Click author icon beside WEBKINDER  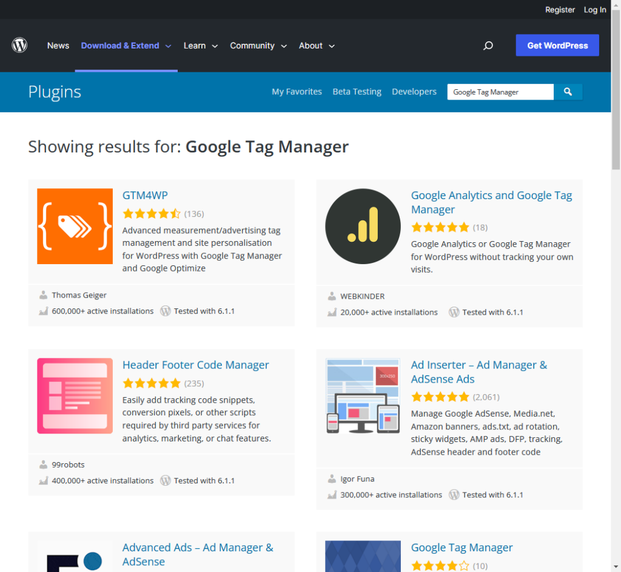click(332, 296)
